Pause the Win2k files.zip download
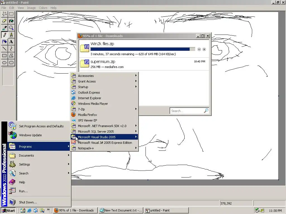Viewport: 286px width, 214px height. click(x=199, y=49)
